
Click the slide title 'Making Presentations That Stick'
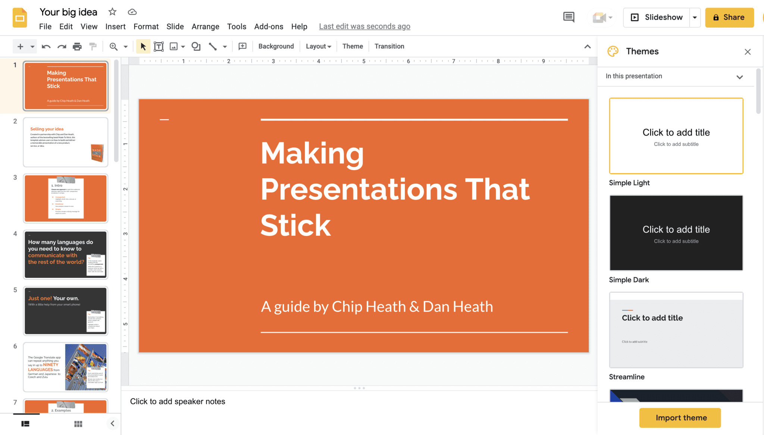point(395,189)
